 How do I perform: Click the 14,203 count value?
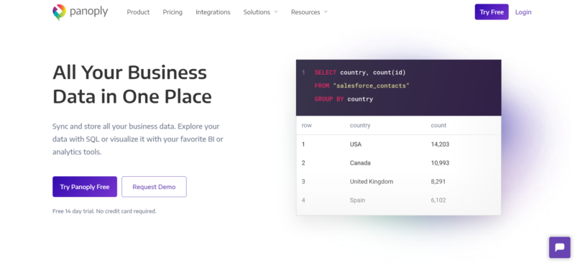[x=440, y=144]
